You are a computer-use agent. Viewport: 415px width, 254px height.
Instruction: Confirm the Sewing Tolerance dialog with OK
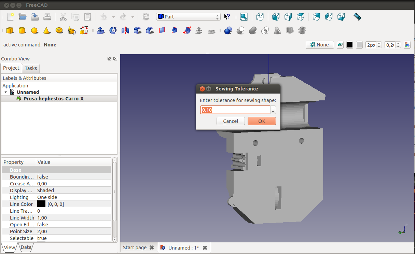click(262, 121)
